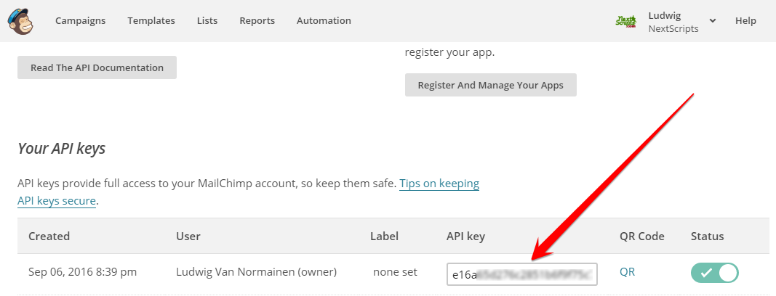Click the NextScripts account avatar
The width and height of the screenshot is (776, 296).
(626, 21)
